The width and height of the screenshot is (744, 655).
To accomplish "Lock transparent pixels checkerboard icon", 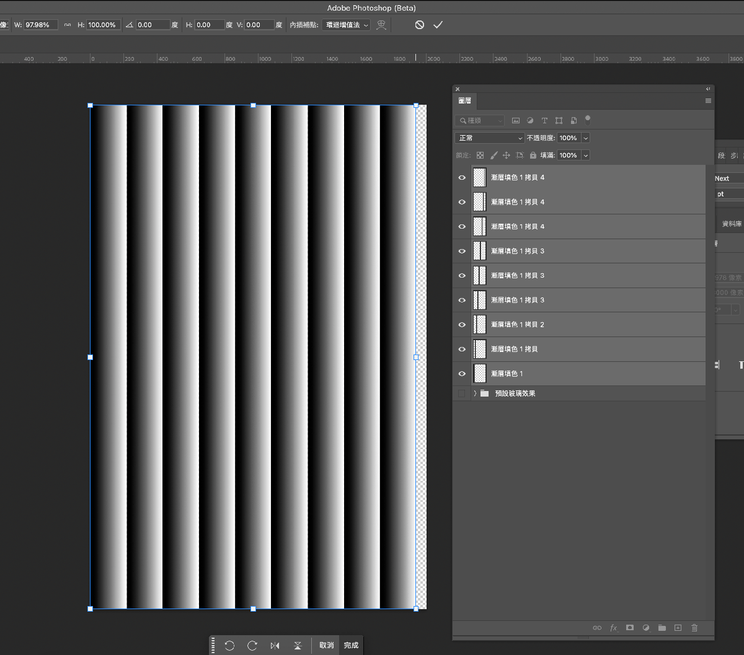I will (480, 155).
